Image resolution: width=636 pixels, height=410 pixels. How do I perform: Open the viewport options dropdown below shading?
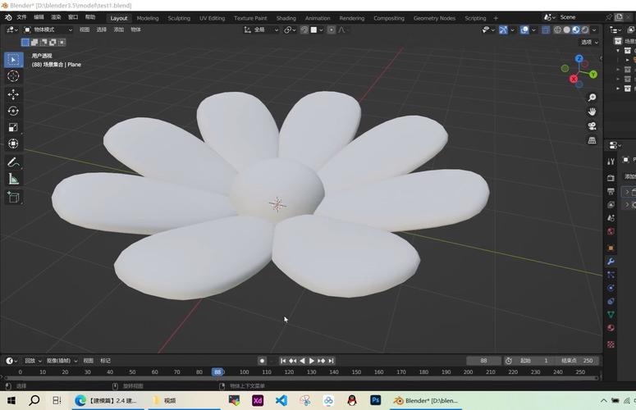(x=590, y=42)
